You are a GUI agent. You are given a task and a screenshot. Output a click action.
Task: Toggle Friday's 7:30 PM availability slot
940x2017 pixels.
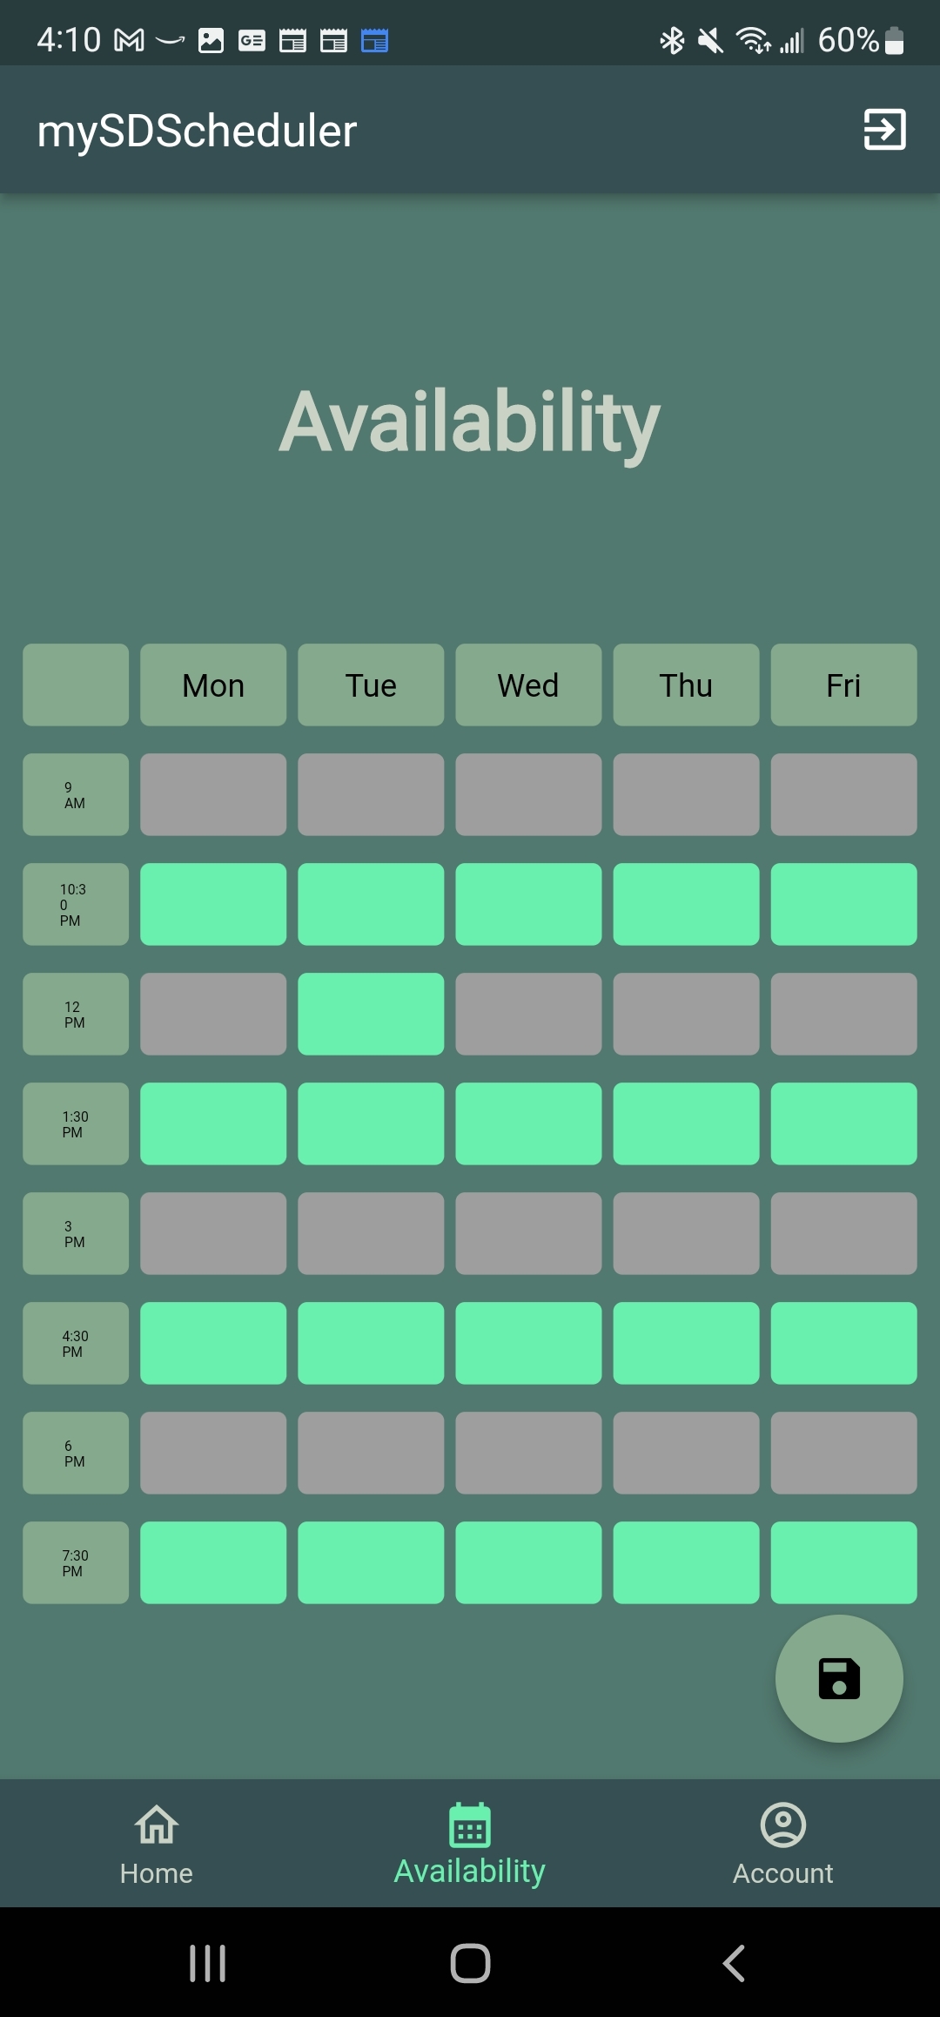point(843,1563)
